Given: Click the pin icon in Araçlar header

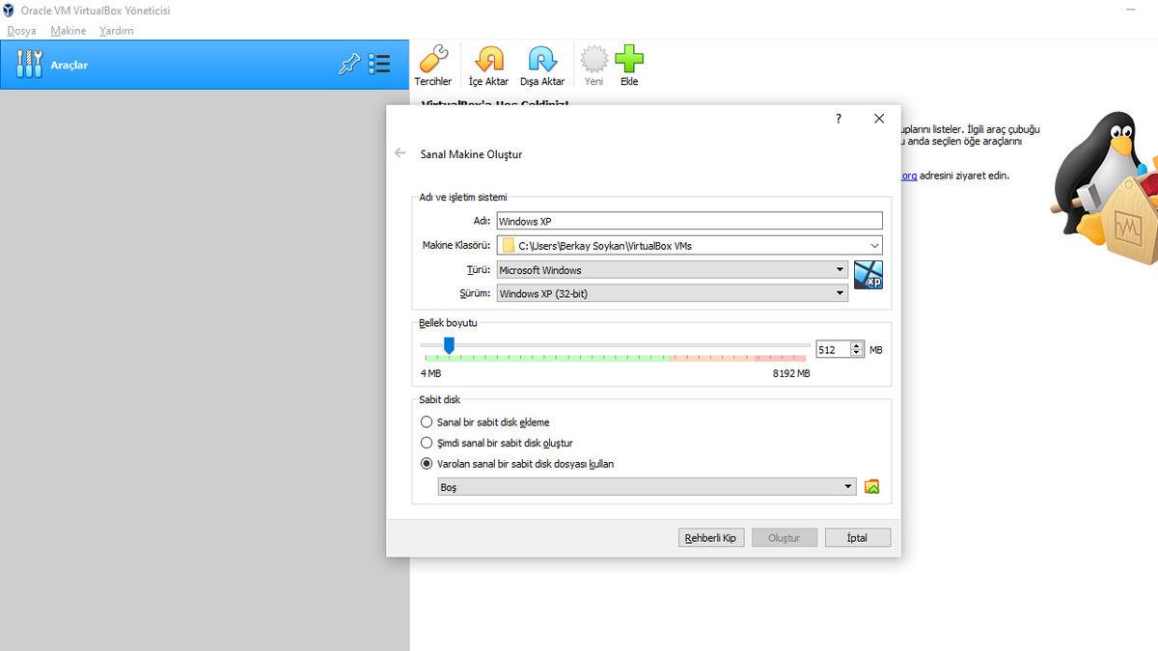Looking at the screenshot, I should [352, 63].
